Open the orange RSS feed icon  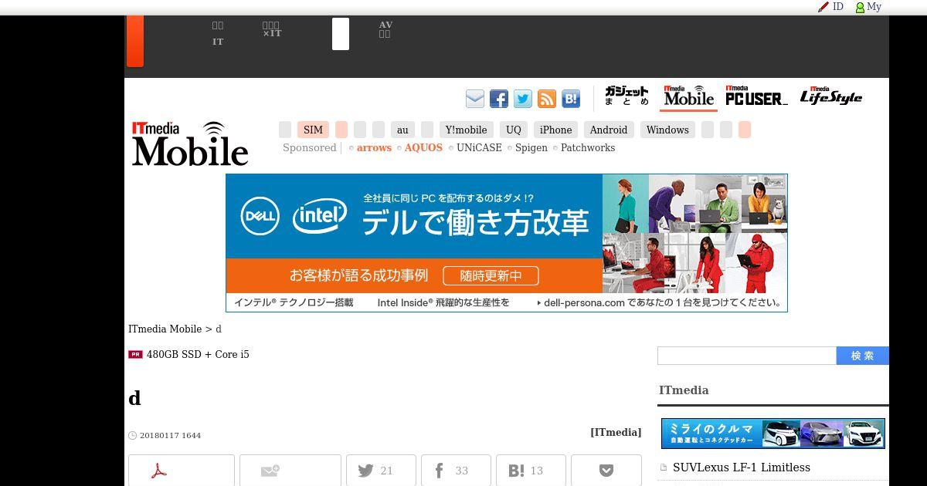547,99
